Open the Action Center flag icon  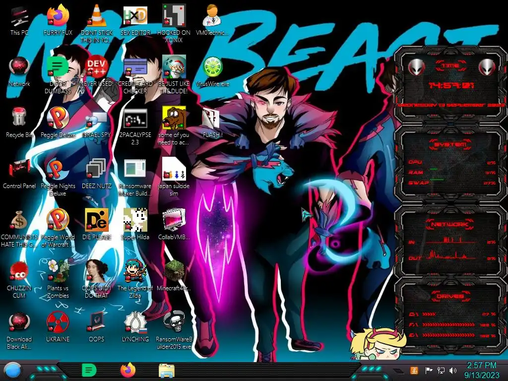click(429, 370)
